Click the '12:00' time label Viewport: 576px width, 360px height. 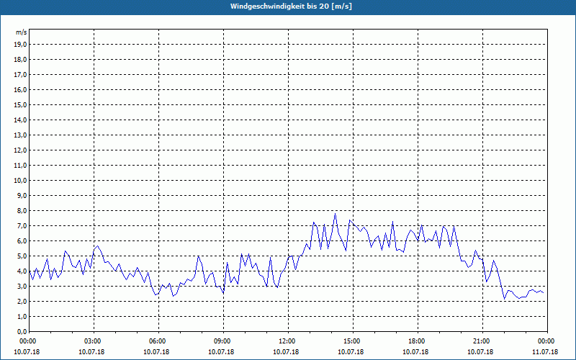coord(286,341)
